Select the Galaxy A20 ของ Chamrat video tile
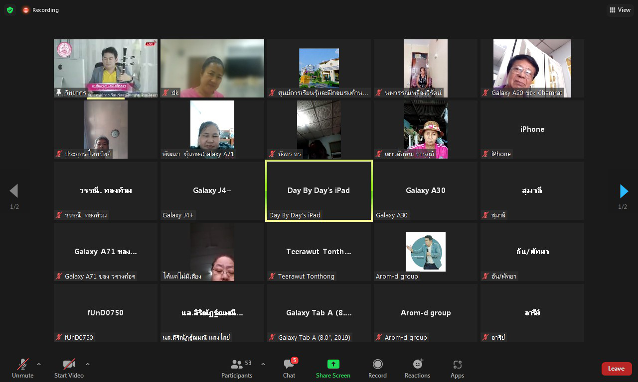 click(x=532, y=68)
